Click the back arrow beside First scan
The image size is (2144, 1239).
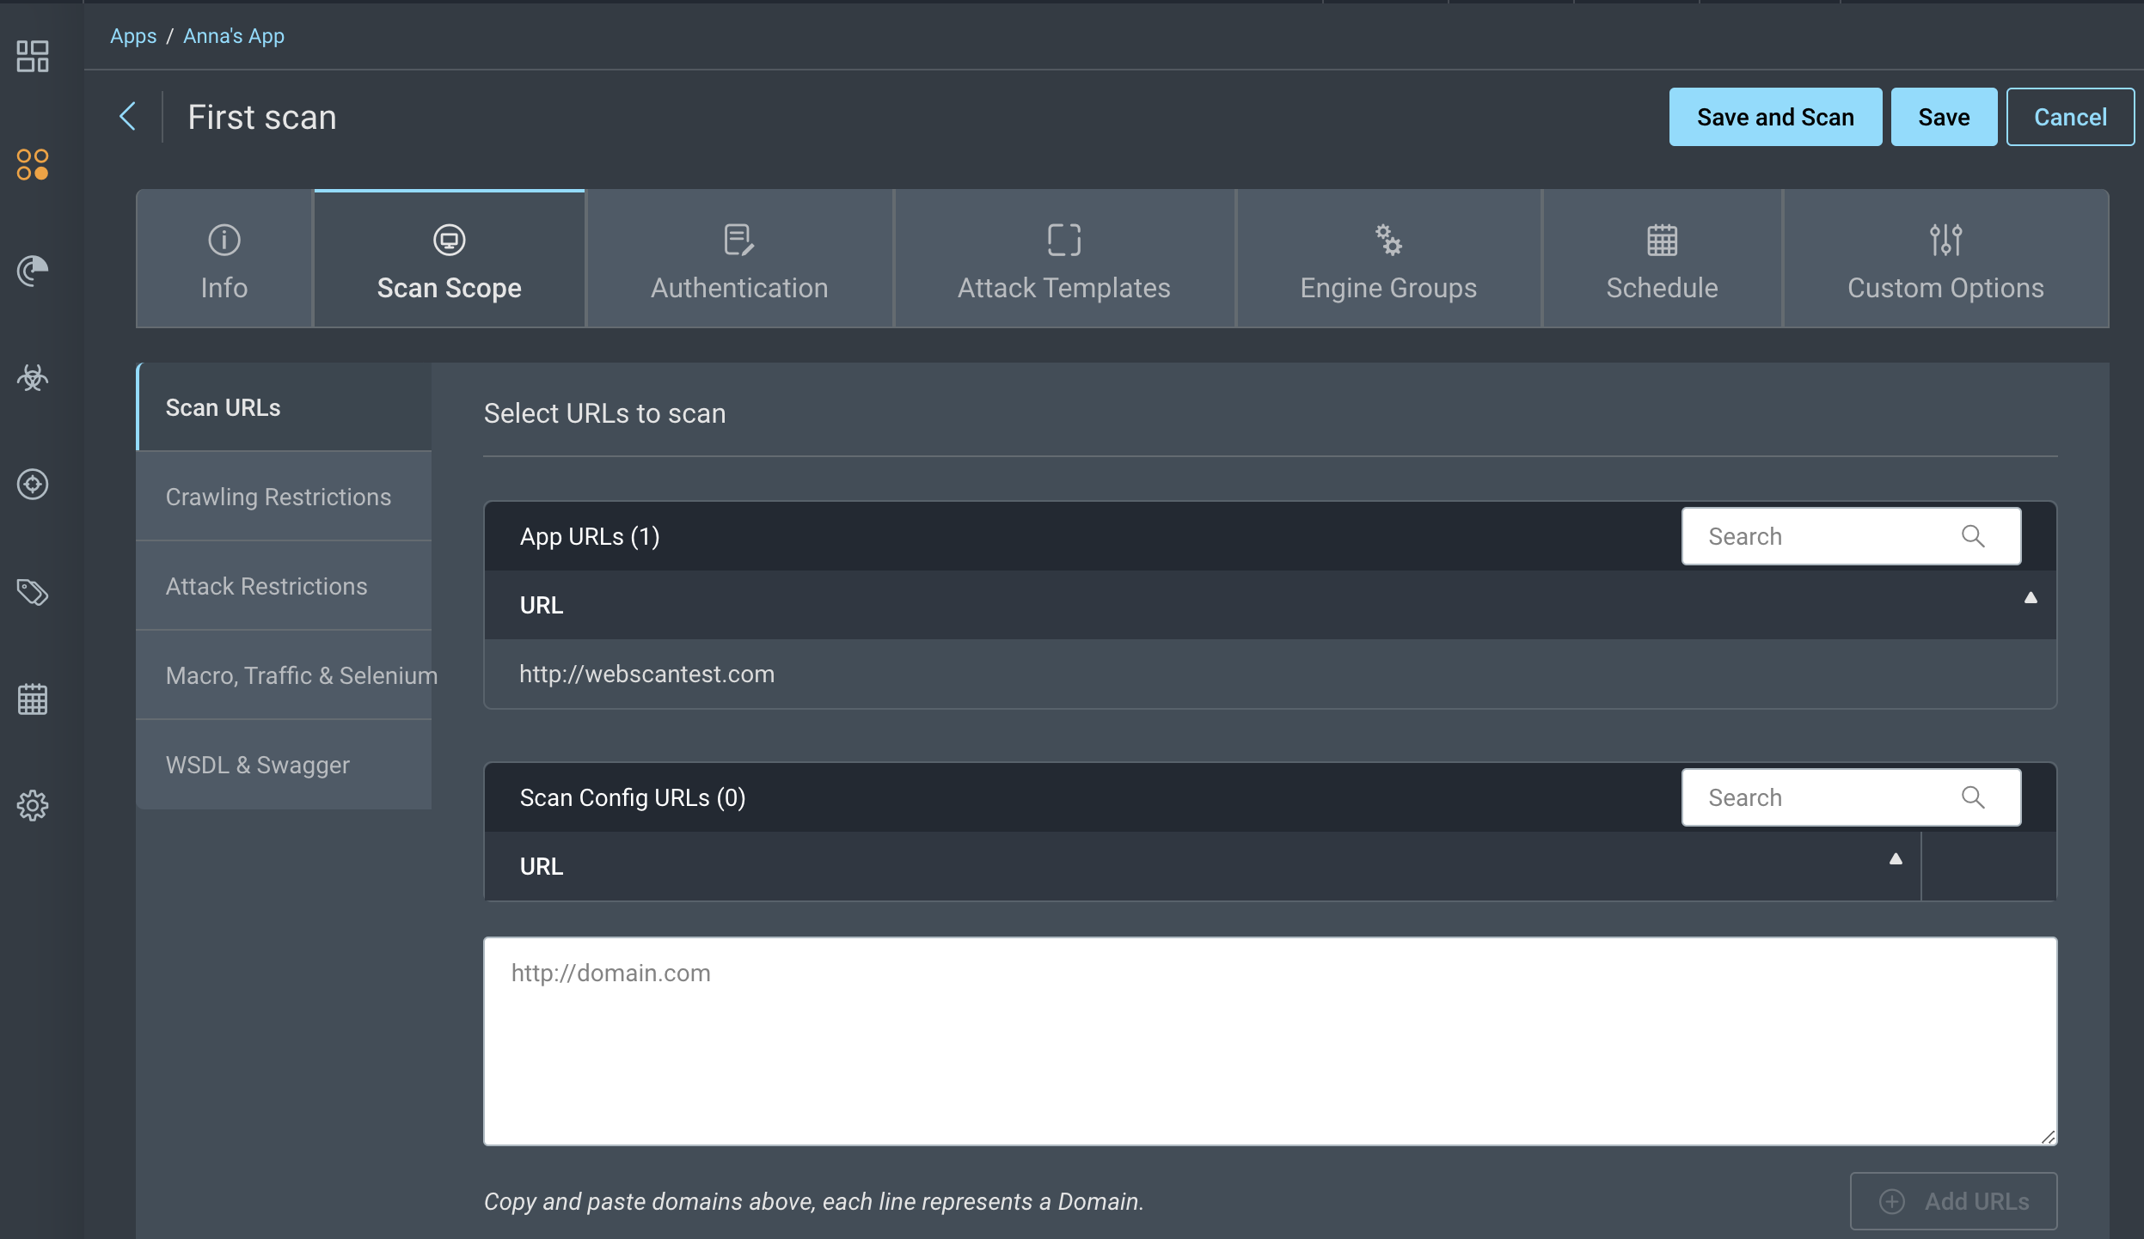point(128,117)
